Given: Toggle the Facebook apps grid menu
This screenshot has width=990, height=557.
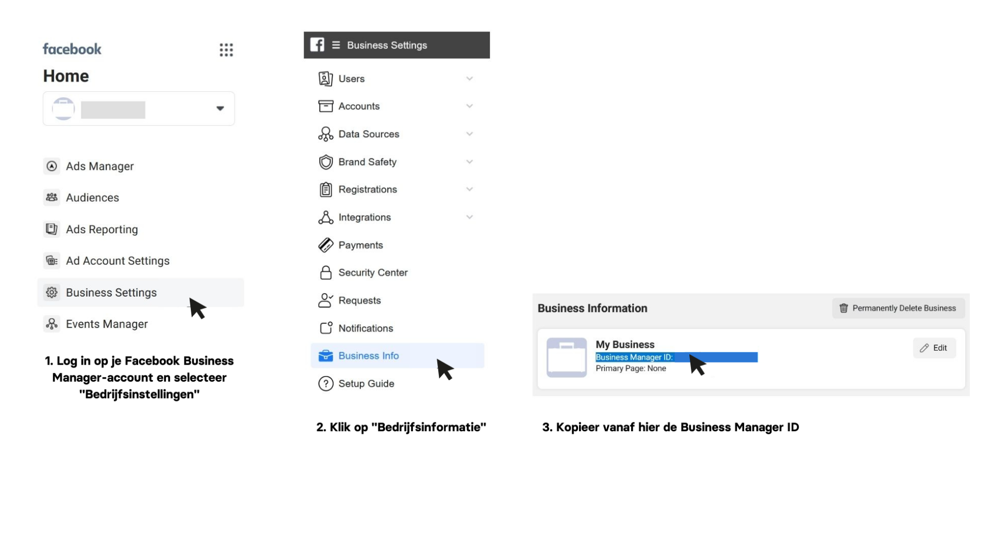Looking at the screenshot, I should pos(226,49).
